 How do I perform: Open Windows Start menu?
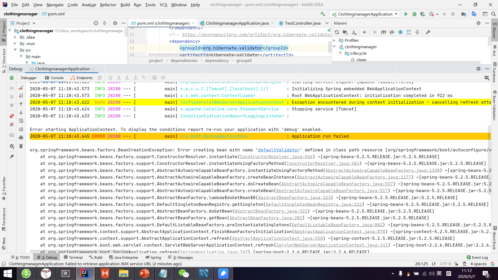tap(8, 274)
